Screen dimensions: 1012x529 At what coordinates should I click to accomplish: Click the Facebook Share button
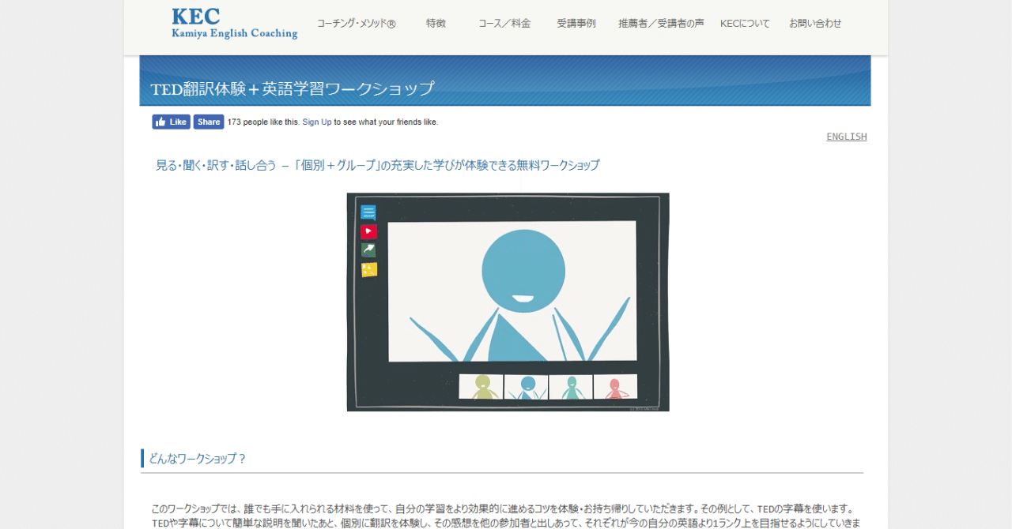[x=209, y=122]
